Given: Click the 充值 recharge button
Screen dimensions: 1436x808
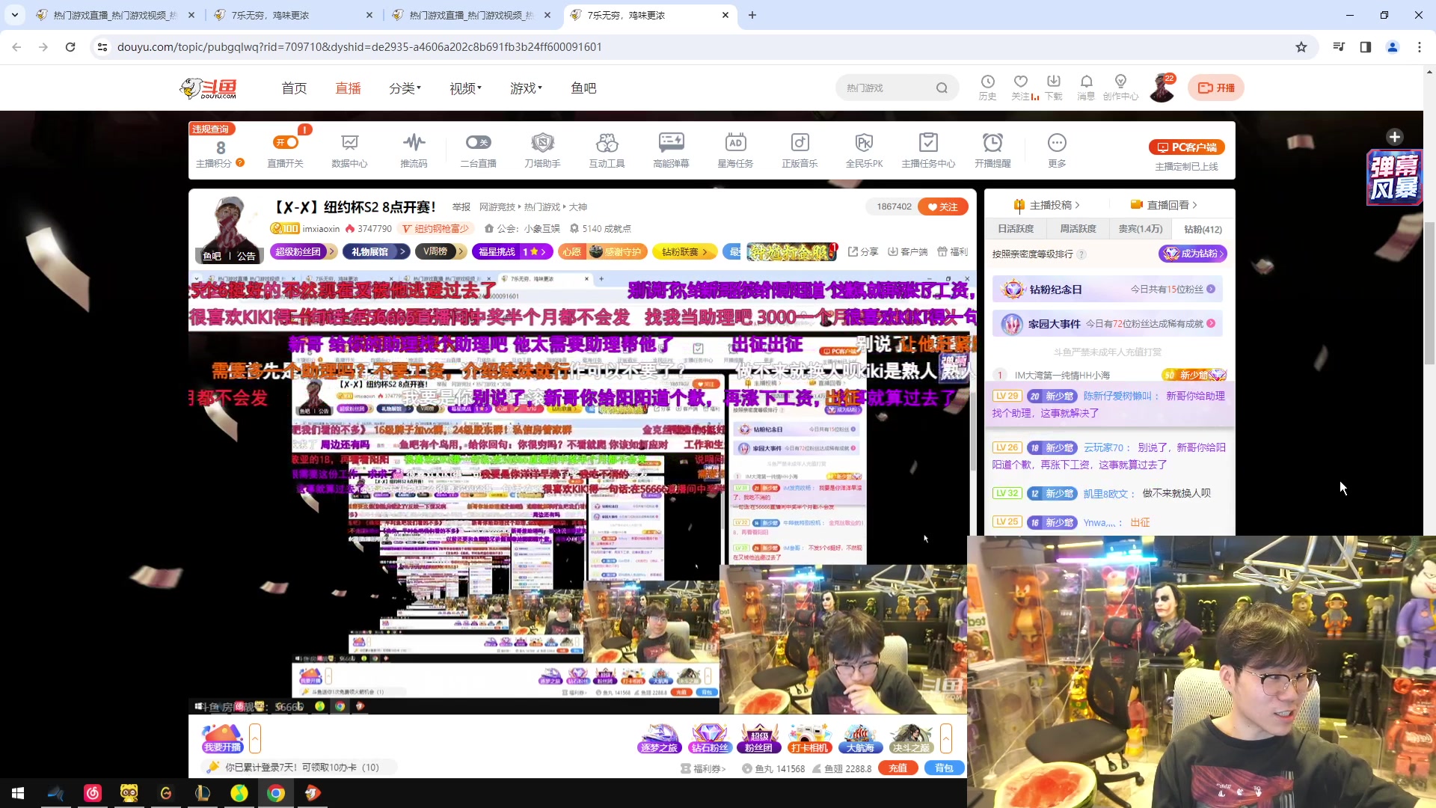Looking at the screenshot, I should click(x=897, y=768).
